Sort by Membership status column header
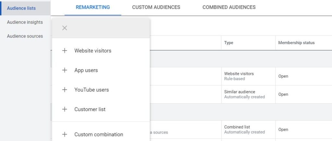 pyautogui.click(x=296, y=43)
